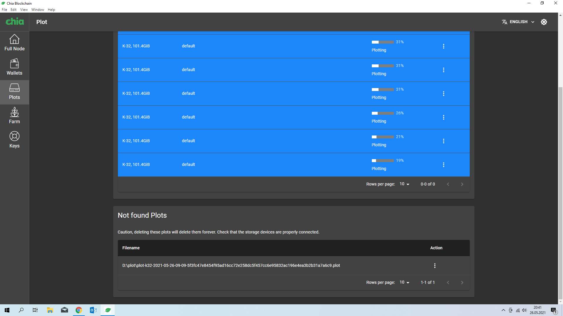Click the 19% plotting progress bar
The image size is (563, 316).
coord(383,161)
